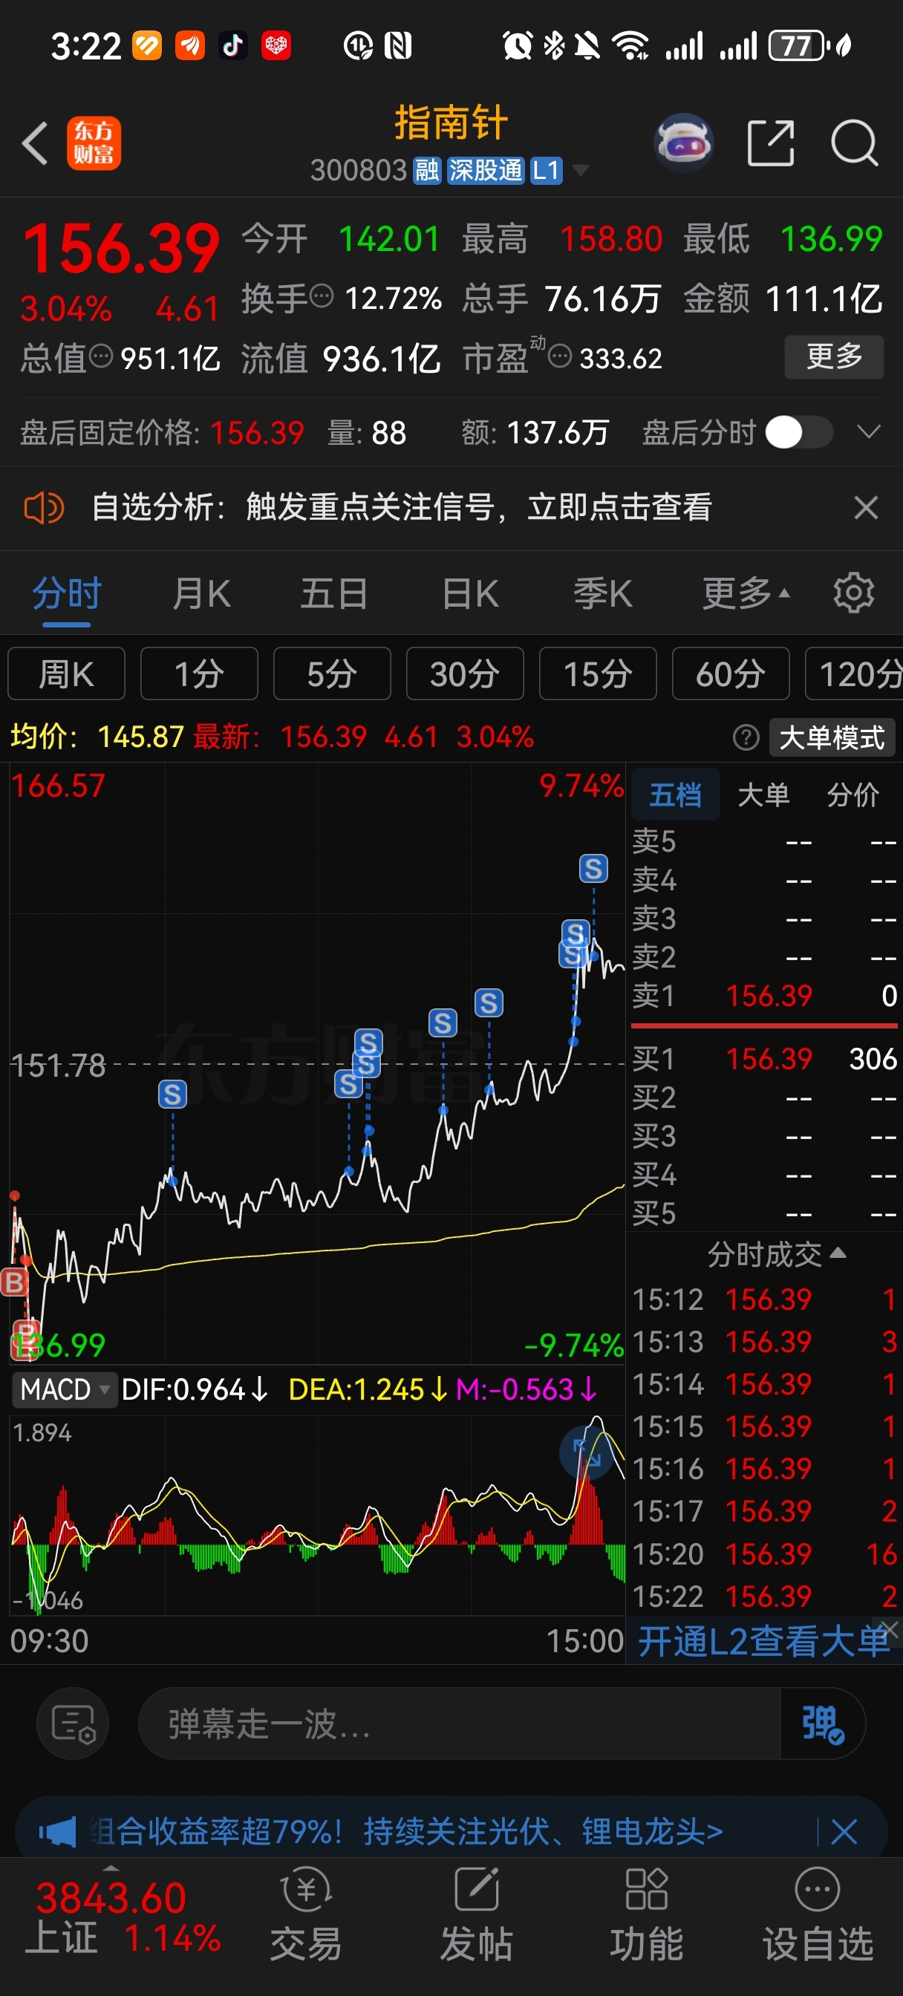Screen dimensions: 903x1996
Task: Open the robot assistant avatar
Action: click(683, 143)
